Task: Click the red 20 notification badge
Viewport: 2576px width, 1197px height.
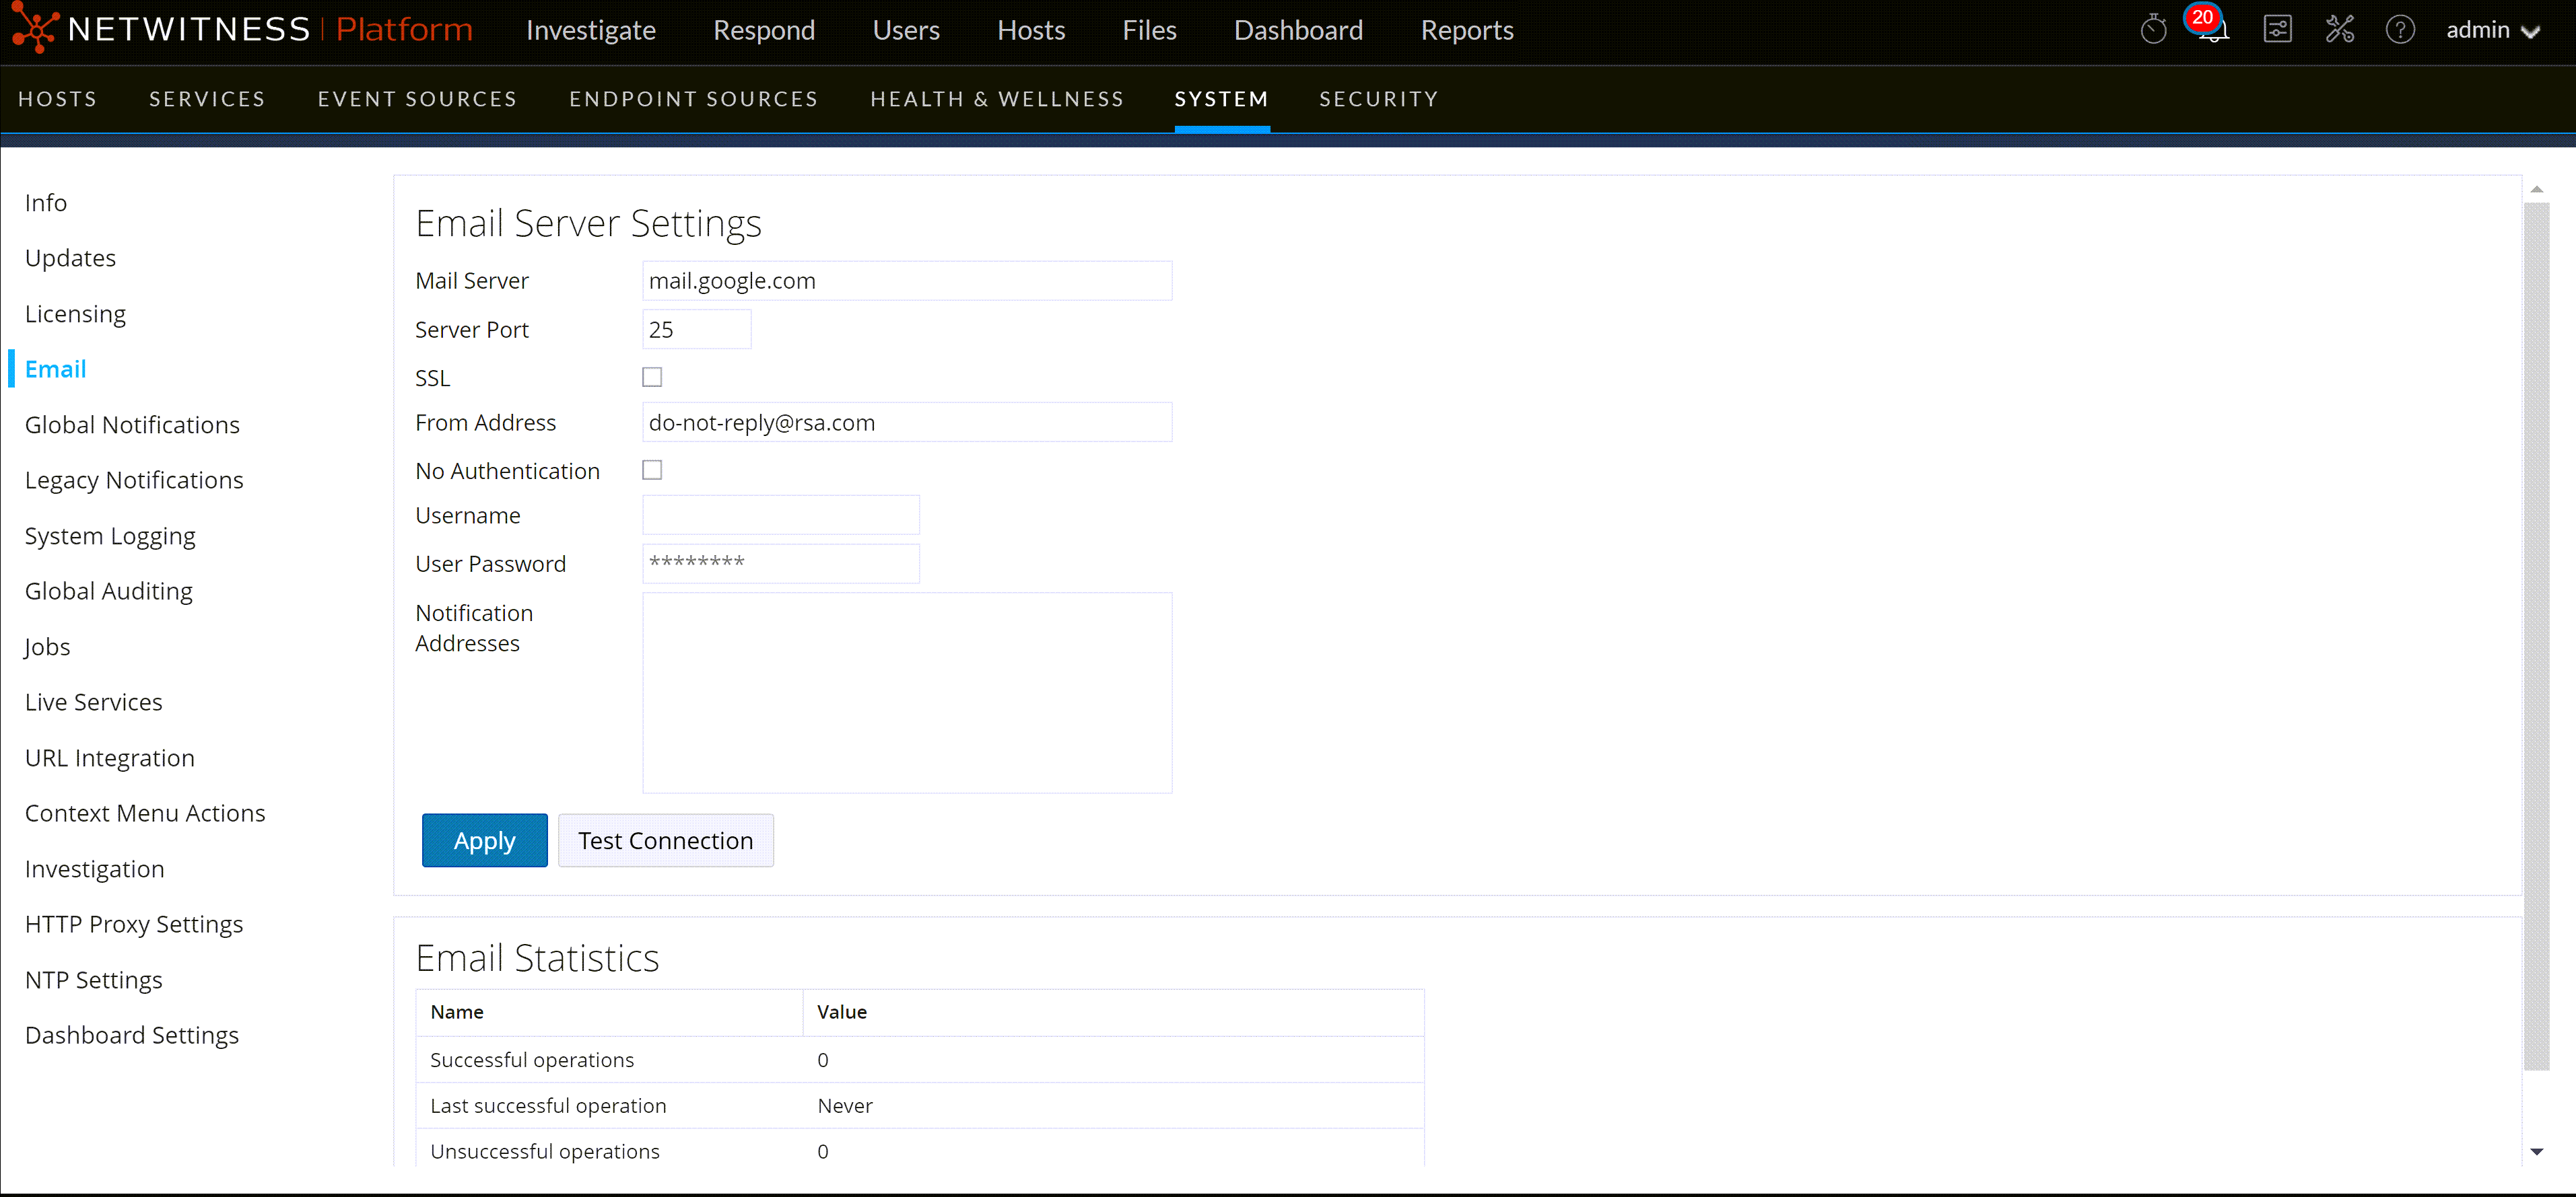Action: (x=2202, y=17)
